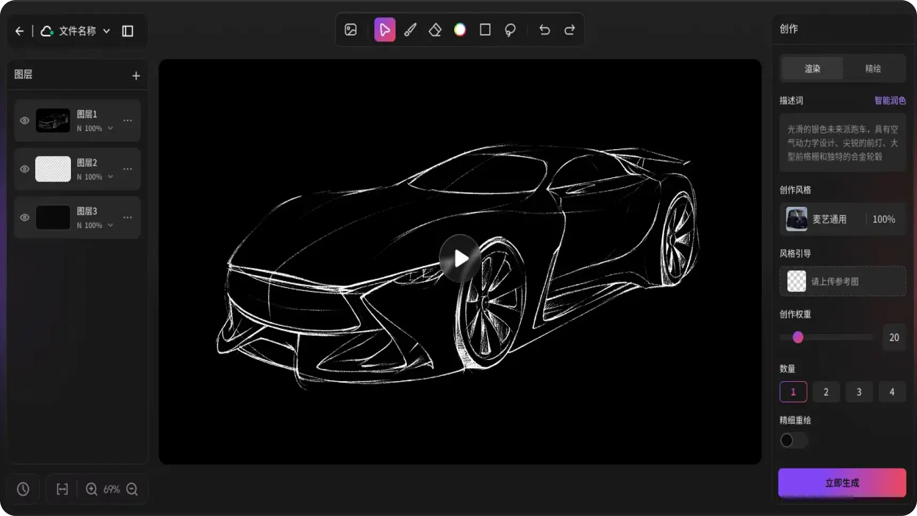Image resolution: width=917 pixels, height=516 pixels.
Task: Select the rectangle shape tool
Action: tap(485, 30)
